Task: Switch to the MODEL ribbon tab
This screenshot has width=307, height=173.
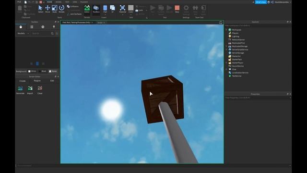Action: [59, 2]
